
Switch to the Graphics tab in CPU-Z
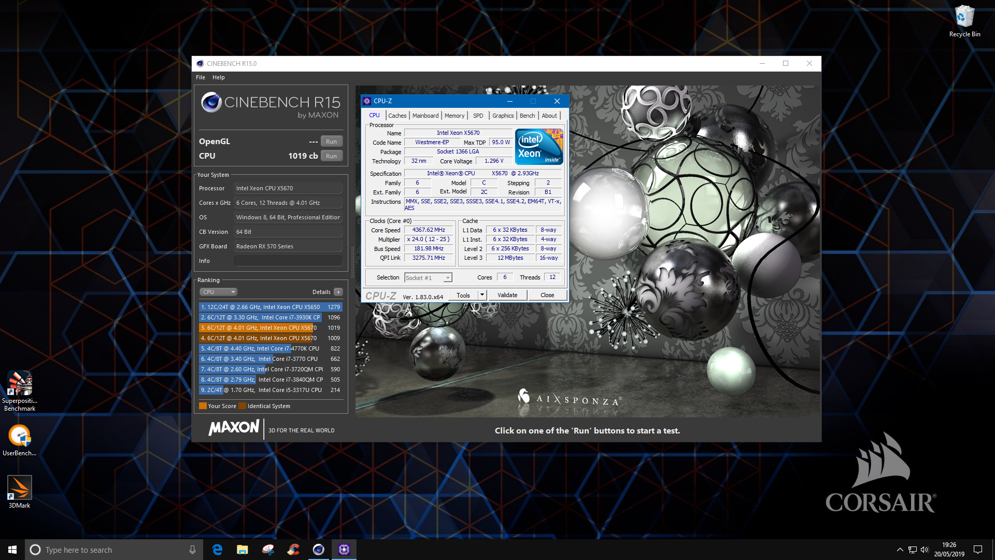coord(503,116)
